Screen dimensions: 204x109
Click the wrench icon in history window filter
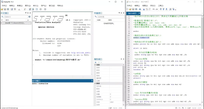pyautogui.click(x=2, y=17)
